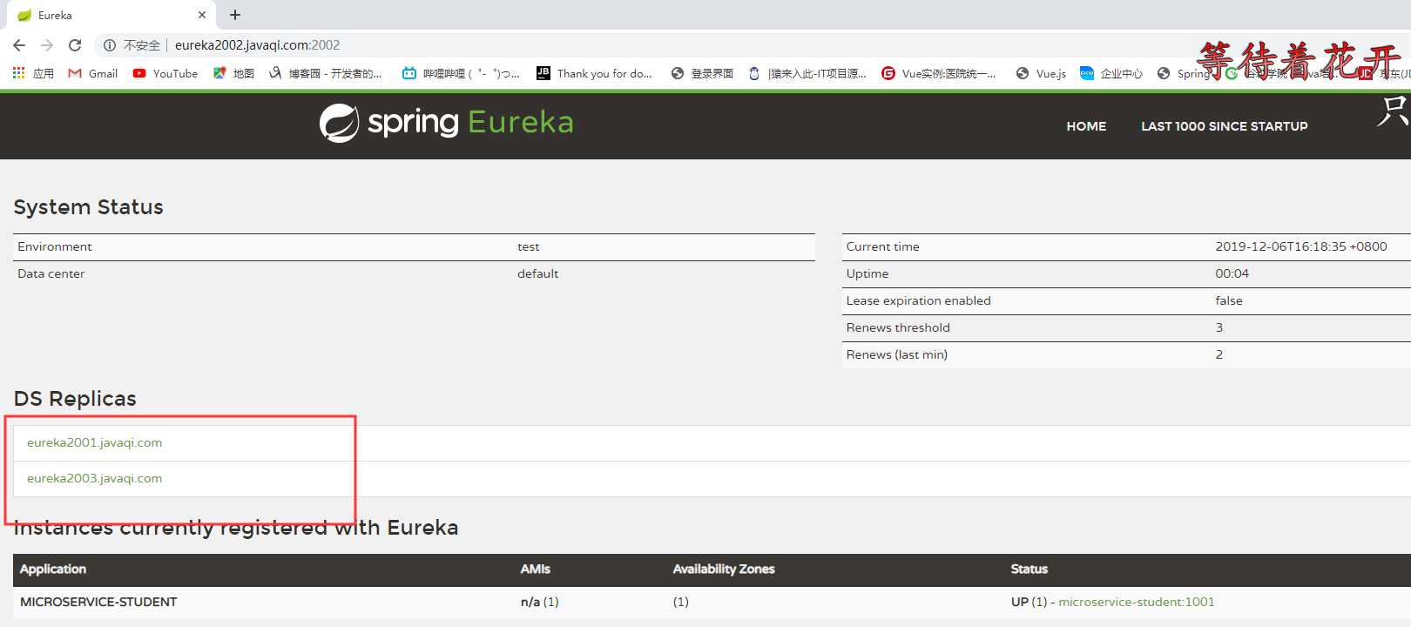This screenshot has width=1411, height=627.
Task: Click the System Status heading
Action: pos(88,207)
